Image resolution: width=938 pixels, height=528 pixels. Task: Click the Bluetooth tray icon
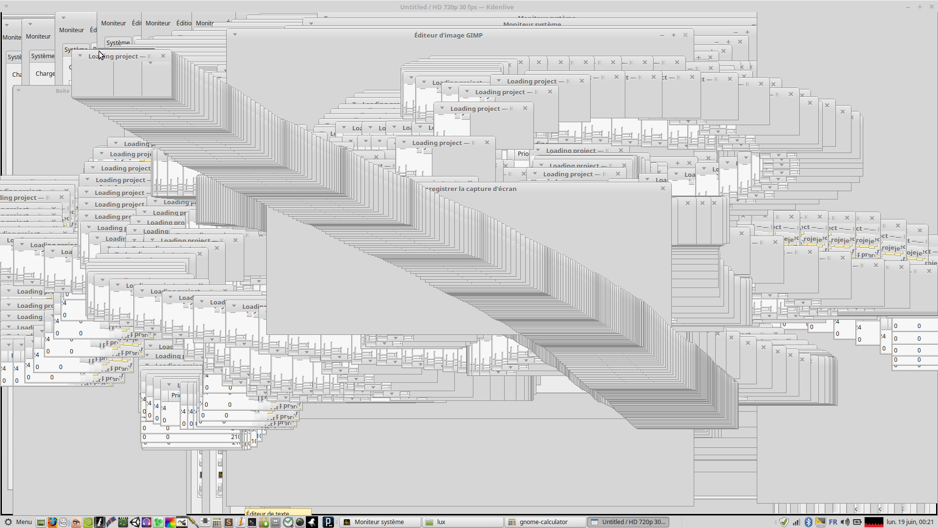[808, 522]
